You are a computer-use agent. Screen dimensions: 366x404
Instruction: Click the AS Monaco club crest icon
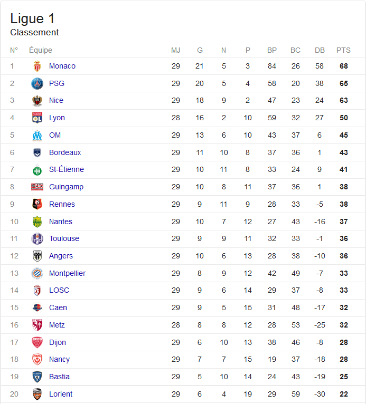37,66
